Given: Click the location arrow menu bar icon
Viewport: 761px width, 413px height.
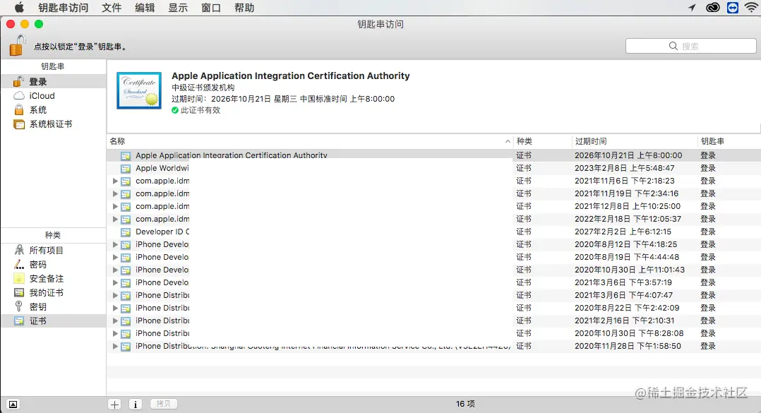Looking at the screenshot, I should click(692, 7).
